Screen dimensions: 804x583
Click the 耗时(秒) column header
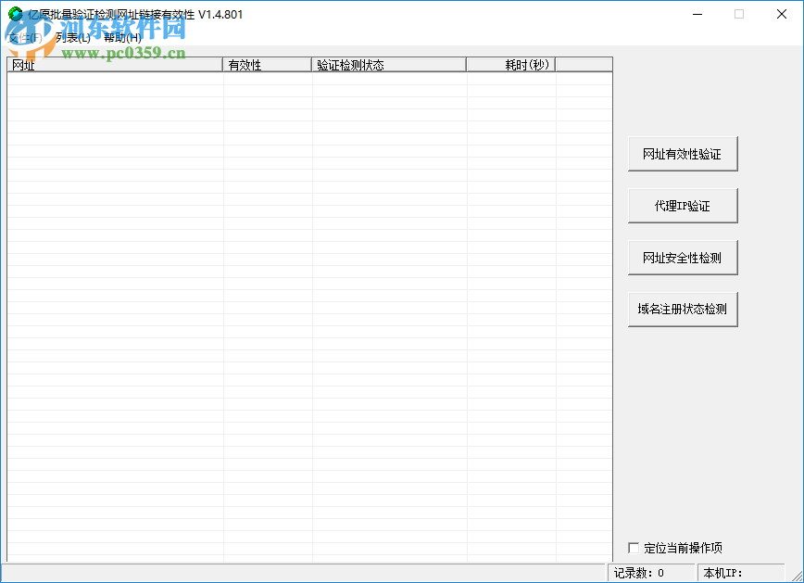(x=510, y=65)
